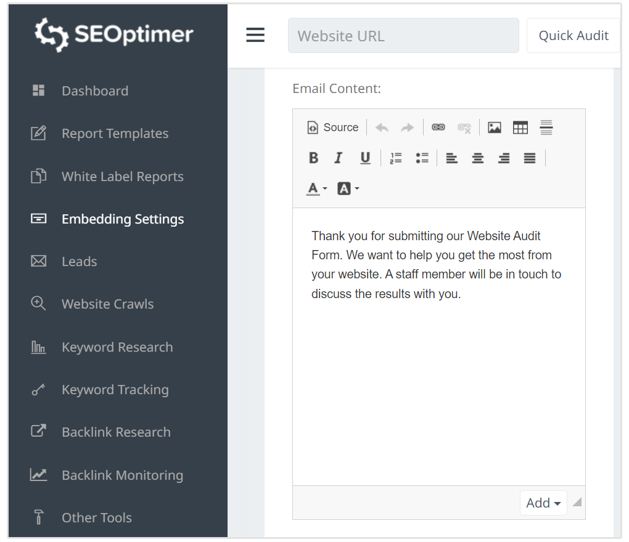Open the text color dropdown
629x542 pixels.
click(317, 188)
